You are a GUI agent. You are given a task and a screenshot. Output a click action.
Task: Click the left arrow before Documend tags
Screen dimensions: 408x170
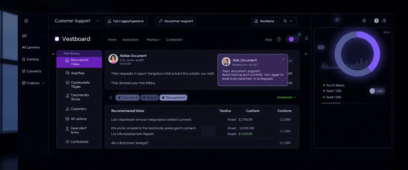(110, 97)
